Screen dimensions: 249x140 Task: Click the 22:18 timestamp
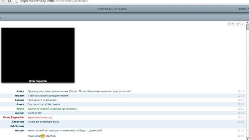[241, 96]
